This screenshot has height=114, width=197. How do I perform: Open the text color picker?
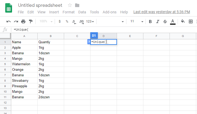173,22
